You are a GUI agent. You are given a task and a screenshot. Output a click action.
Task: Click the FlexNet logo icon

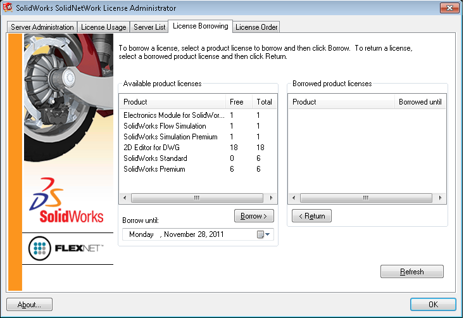coord(39,248)
